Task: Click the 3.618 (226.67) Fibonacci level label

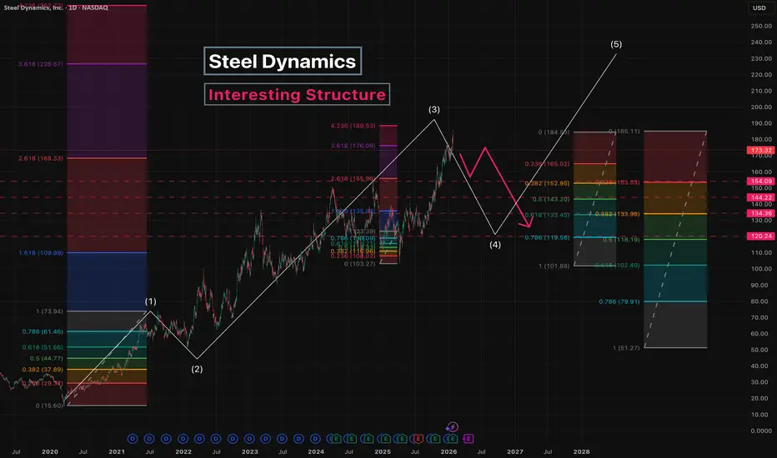Action: (x=41, y=64)
